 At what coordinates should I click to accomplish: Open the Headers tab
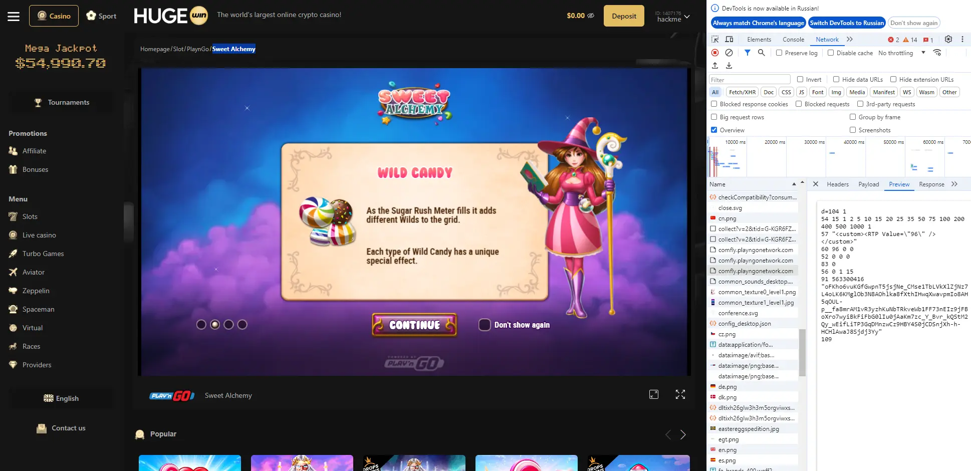pyautogui.click(x=838, y=184)
